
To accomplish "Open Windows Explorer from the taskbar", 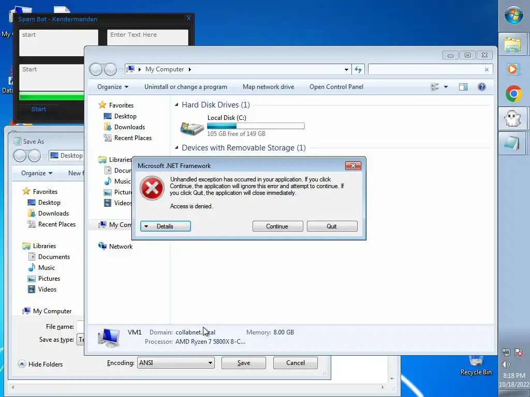I will coord(513,44).
